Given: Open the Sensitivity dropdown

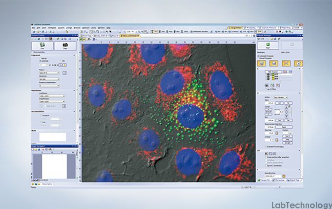Looking at the screenshot, I should (x=49, y=79).
